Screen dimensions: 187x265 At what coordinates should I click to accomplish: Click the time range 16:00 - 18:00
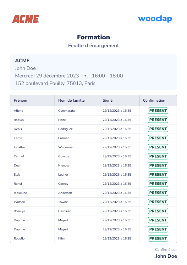pos(107,76)
